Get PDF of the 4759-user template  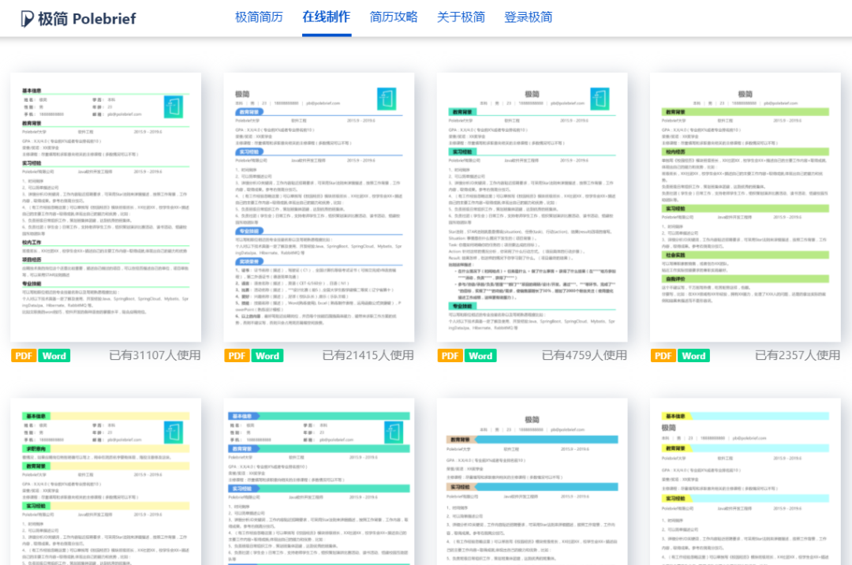coord(450,356)
